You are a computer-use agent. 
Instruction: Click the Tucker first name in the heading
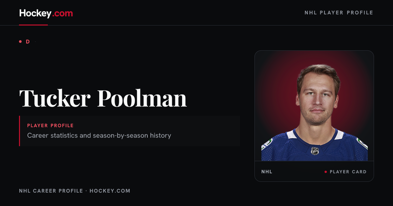click(x=54, y=98)
